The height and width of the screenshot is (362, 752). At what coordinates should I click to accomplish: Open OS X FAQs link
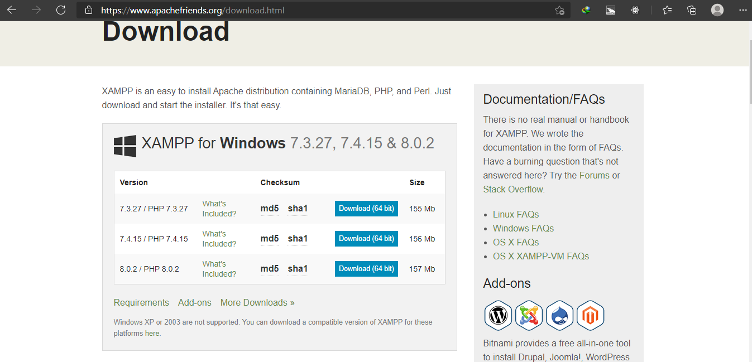click(516, 243)
